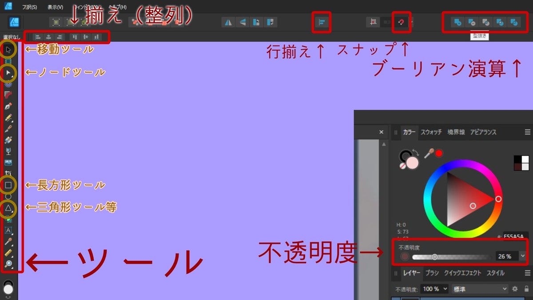Image resolution: width=533 pixels, height=300 pixels.
Task: Apply the Intersect boolean operation
Action: [x=485, y=22]
